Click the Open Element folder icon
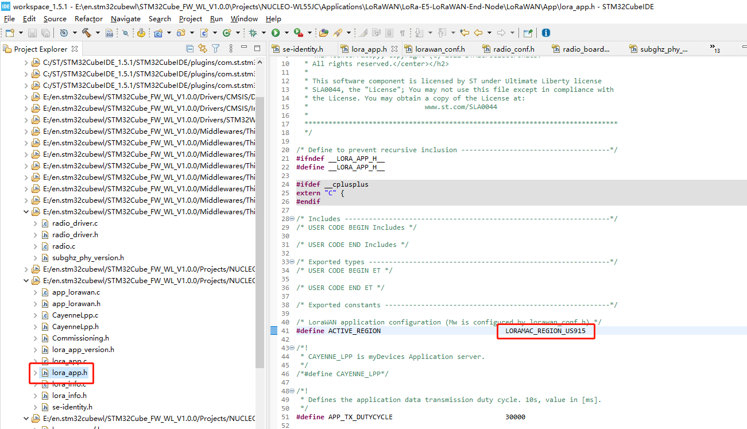 coord(324,33)
